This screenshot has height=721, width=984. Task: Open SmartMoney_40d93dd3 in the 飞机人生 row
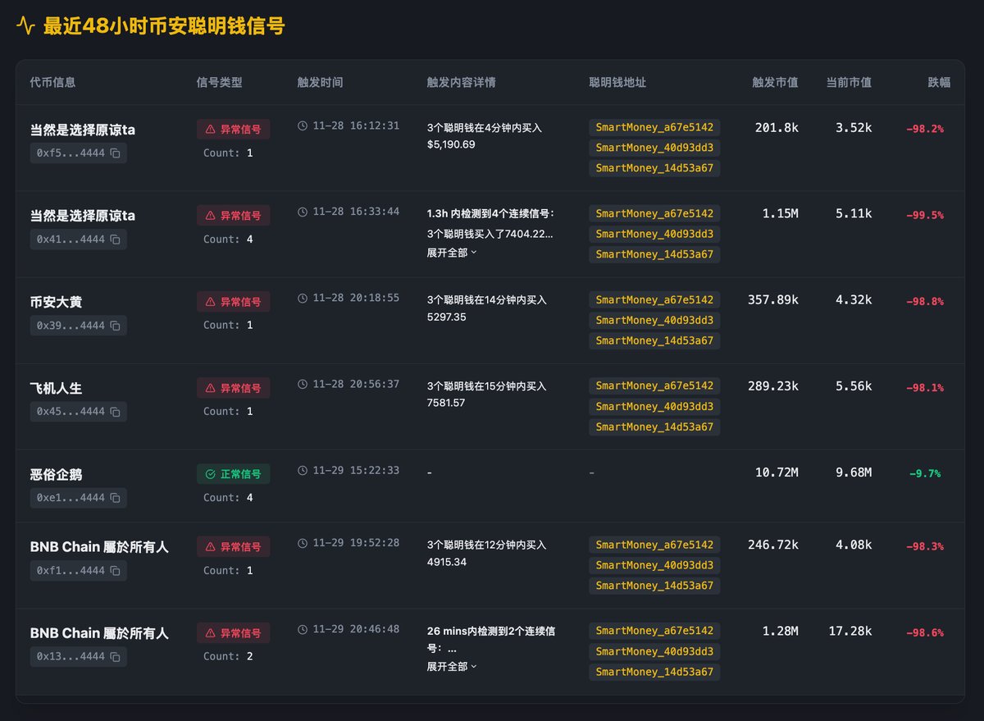click(x=654, y=406)
